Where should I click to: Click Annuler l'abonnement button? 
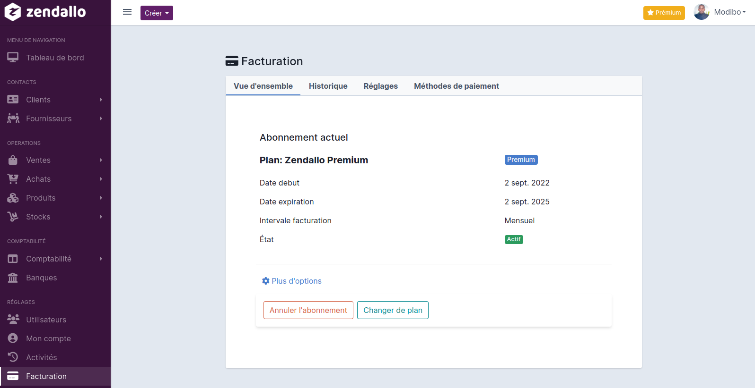point(308,310)
